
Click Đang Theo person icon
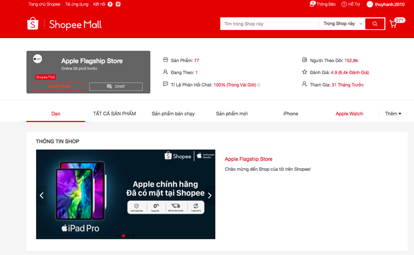(x=166, y=72)
